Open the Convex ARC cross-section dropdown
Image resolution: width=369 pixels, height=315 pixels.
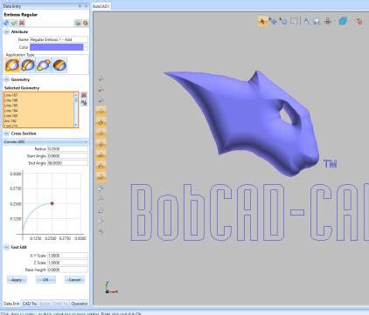point(86,141)
